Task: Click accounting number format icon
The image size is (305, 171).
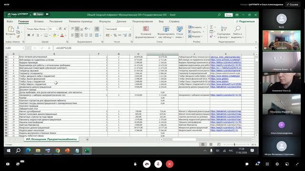Action: (108, 35)
